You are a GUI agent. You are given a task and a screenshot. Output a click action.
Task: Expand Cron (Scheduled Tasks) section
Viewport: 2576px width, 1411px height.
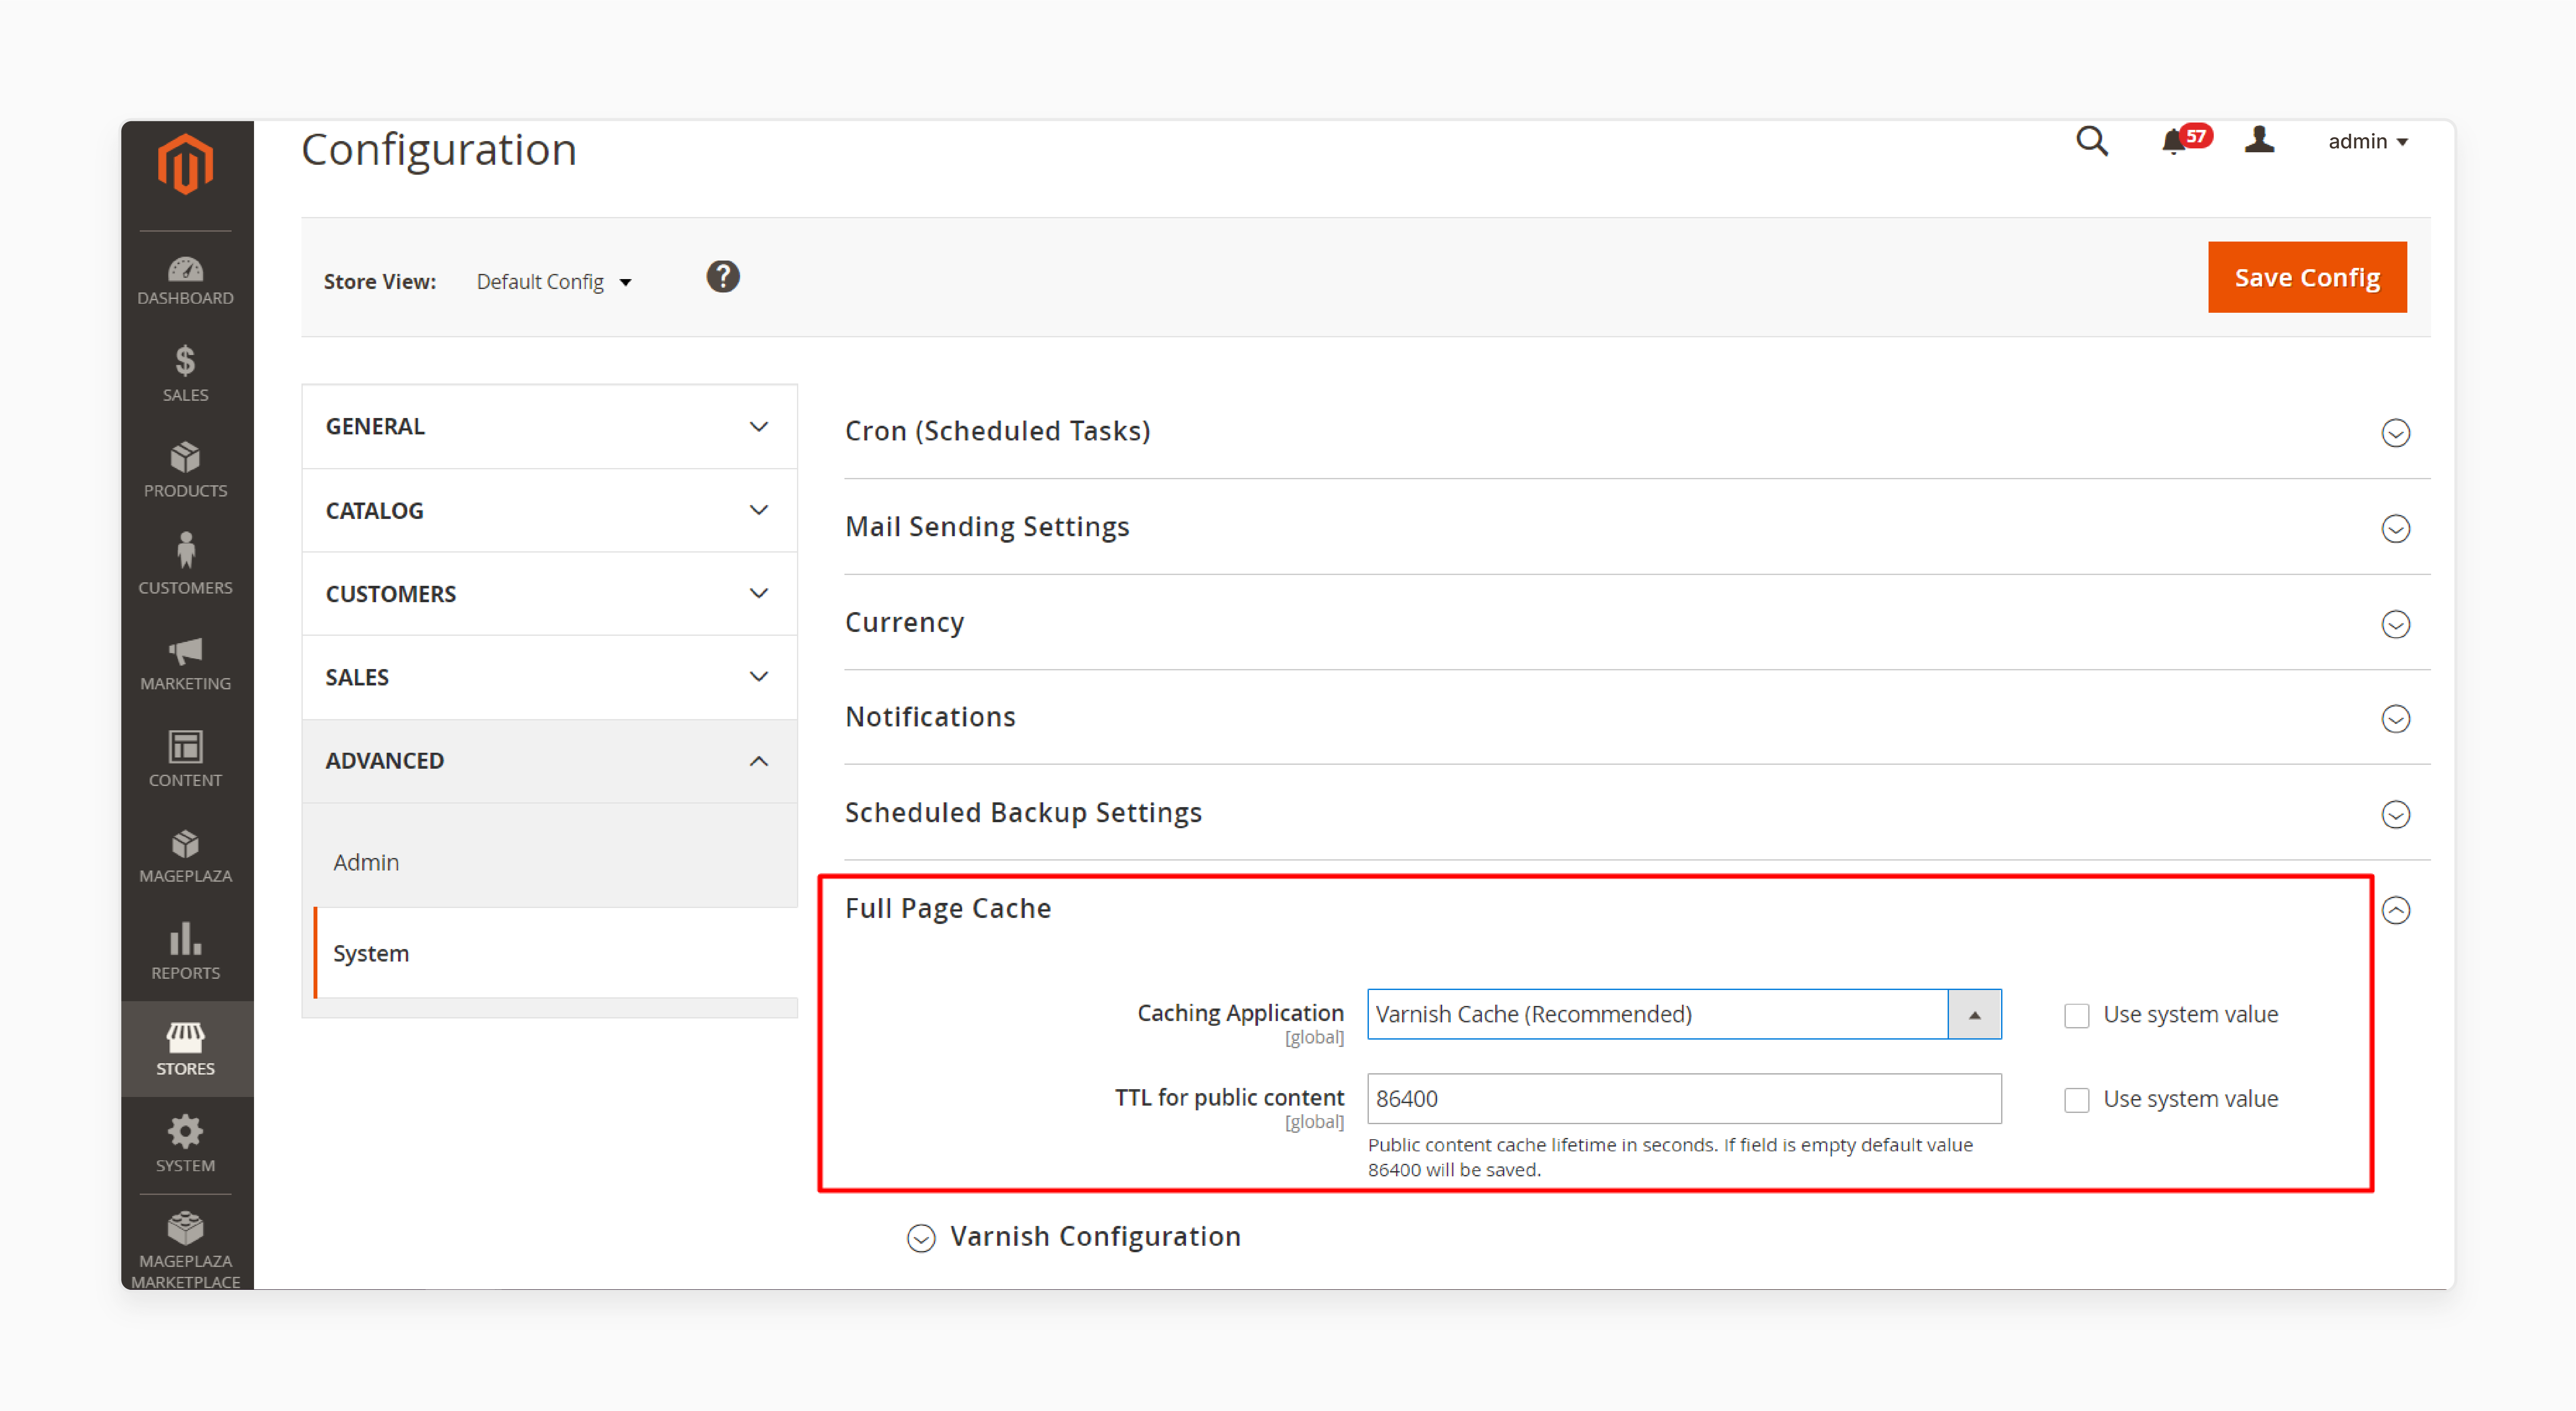click(1637, 431)
